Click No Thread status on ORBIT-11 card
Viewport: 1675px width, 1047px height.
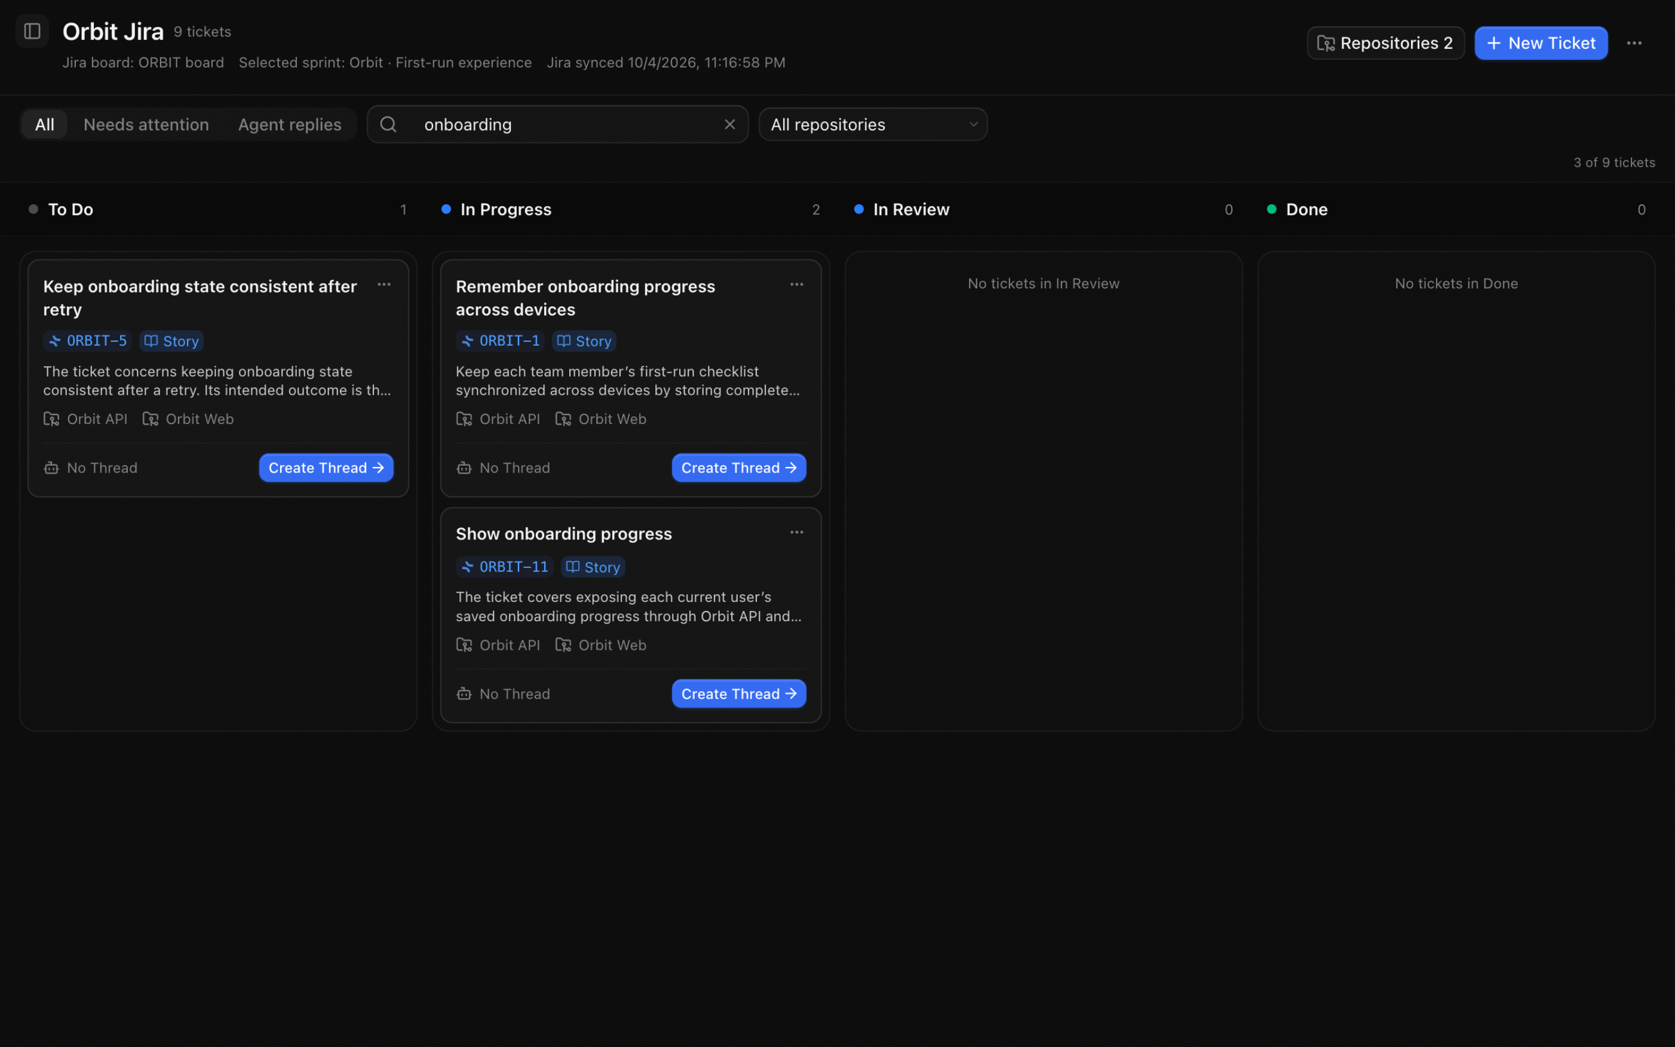[504, 693]
